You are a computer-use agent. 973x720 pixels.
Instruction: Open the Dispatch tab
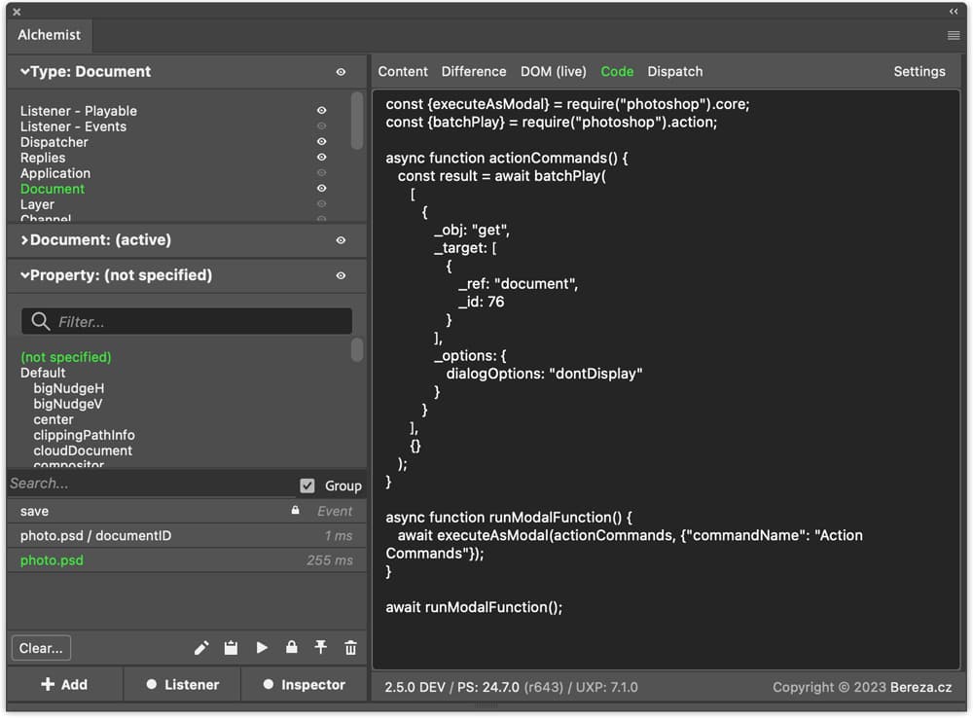point(674,72)
